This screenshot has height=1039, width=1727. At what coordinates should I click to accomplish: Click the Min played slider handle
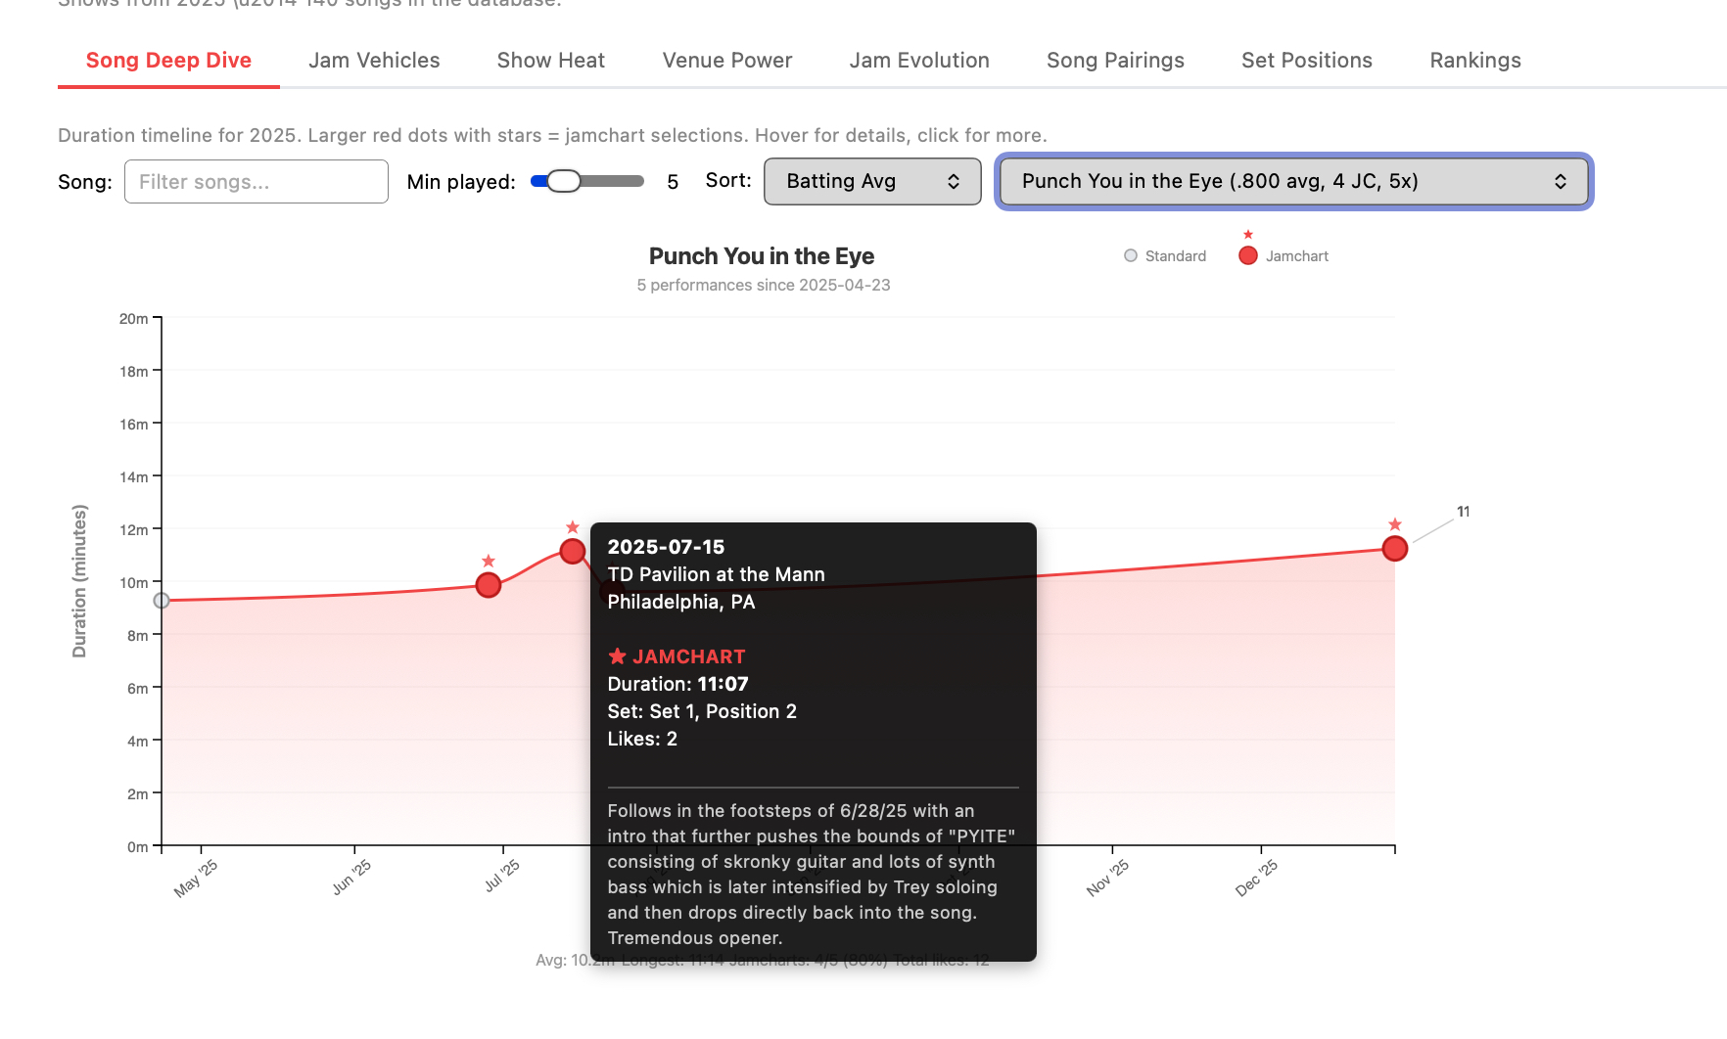click(564, 181)
